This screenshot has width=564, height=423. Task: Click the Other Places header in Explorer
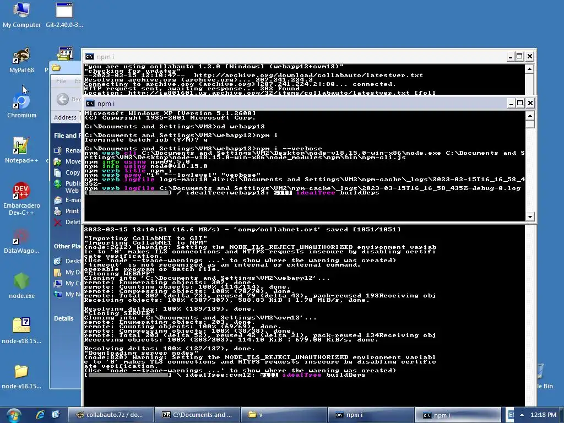point(67,246)
